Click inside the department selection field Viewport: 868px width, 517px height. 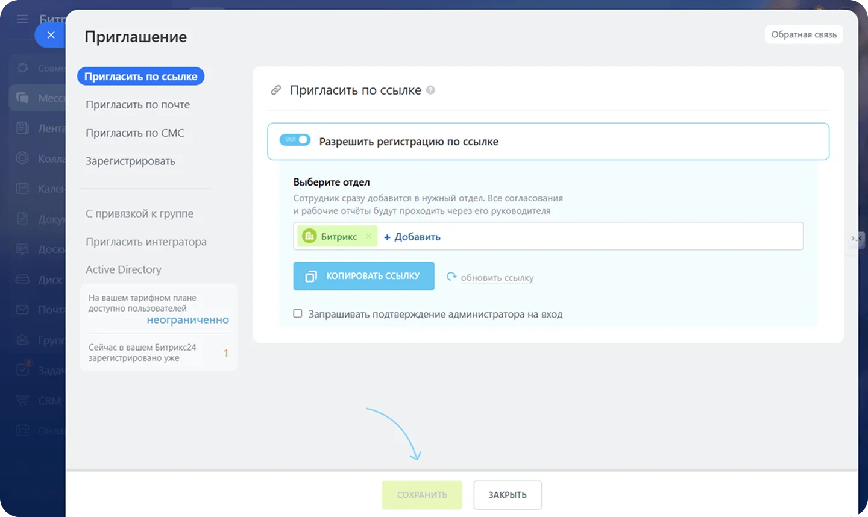coord(621,236)
